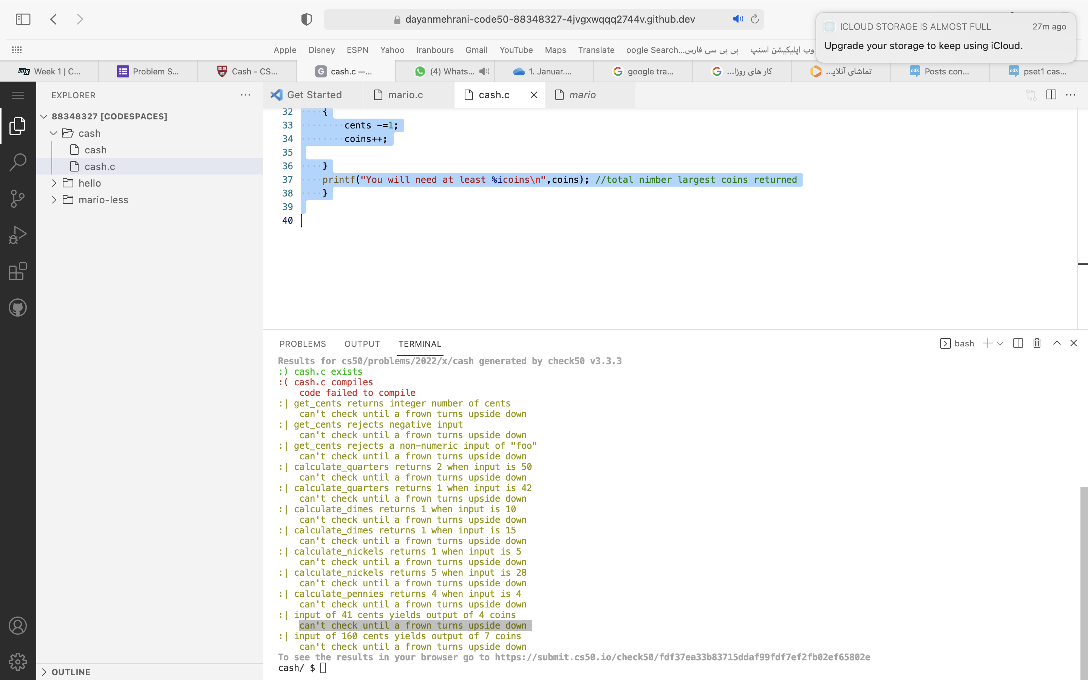Screen dimensions: 1088x680
Task: Click Explorer views and more actions ellipsis
Action: point(246,95)
